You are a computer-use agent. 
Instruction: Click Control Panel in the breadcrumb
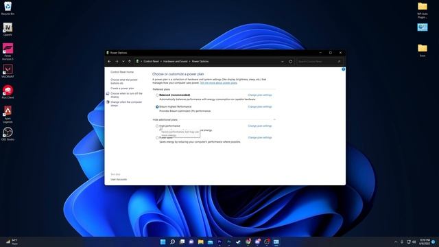coord(151,61)
